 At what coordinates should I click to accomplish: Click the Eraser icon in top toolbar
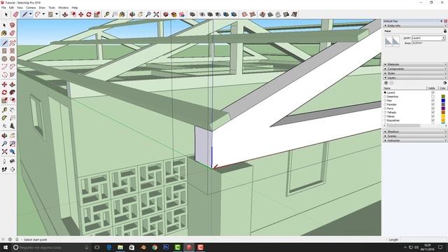(16, 14)
